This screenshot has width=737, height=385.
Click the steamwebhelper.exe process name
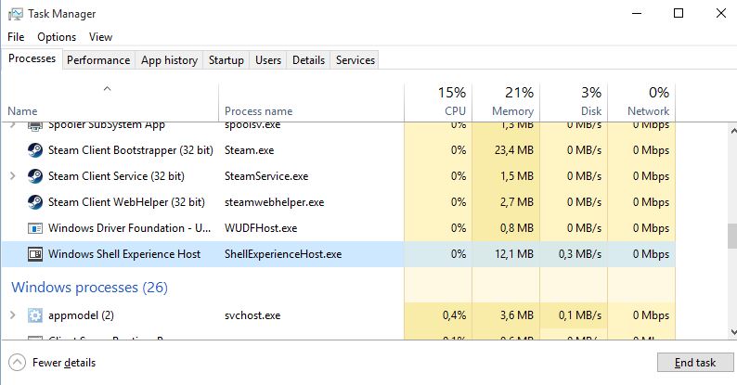pos(275,202)
